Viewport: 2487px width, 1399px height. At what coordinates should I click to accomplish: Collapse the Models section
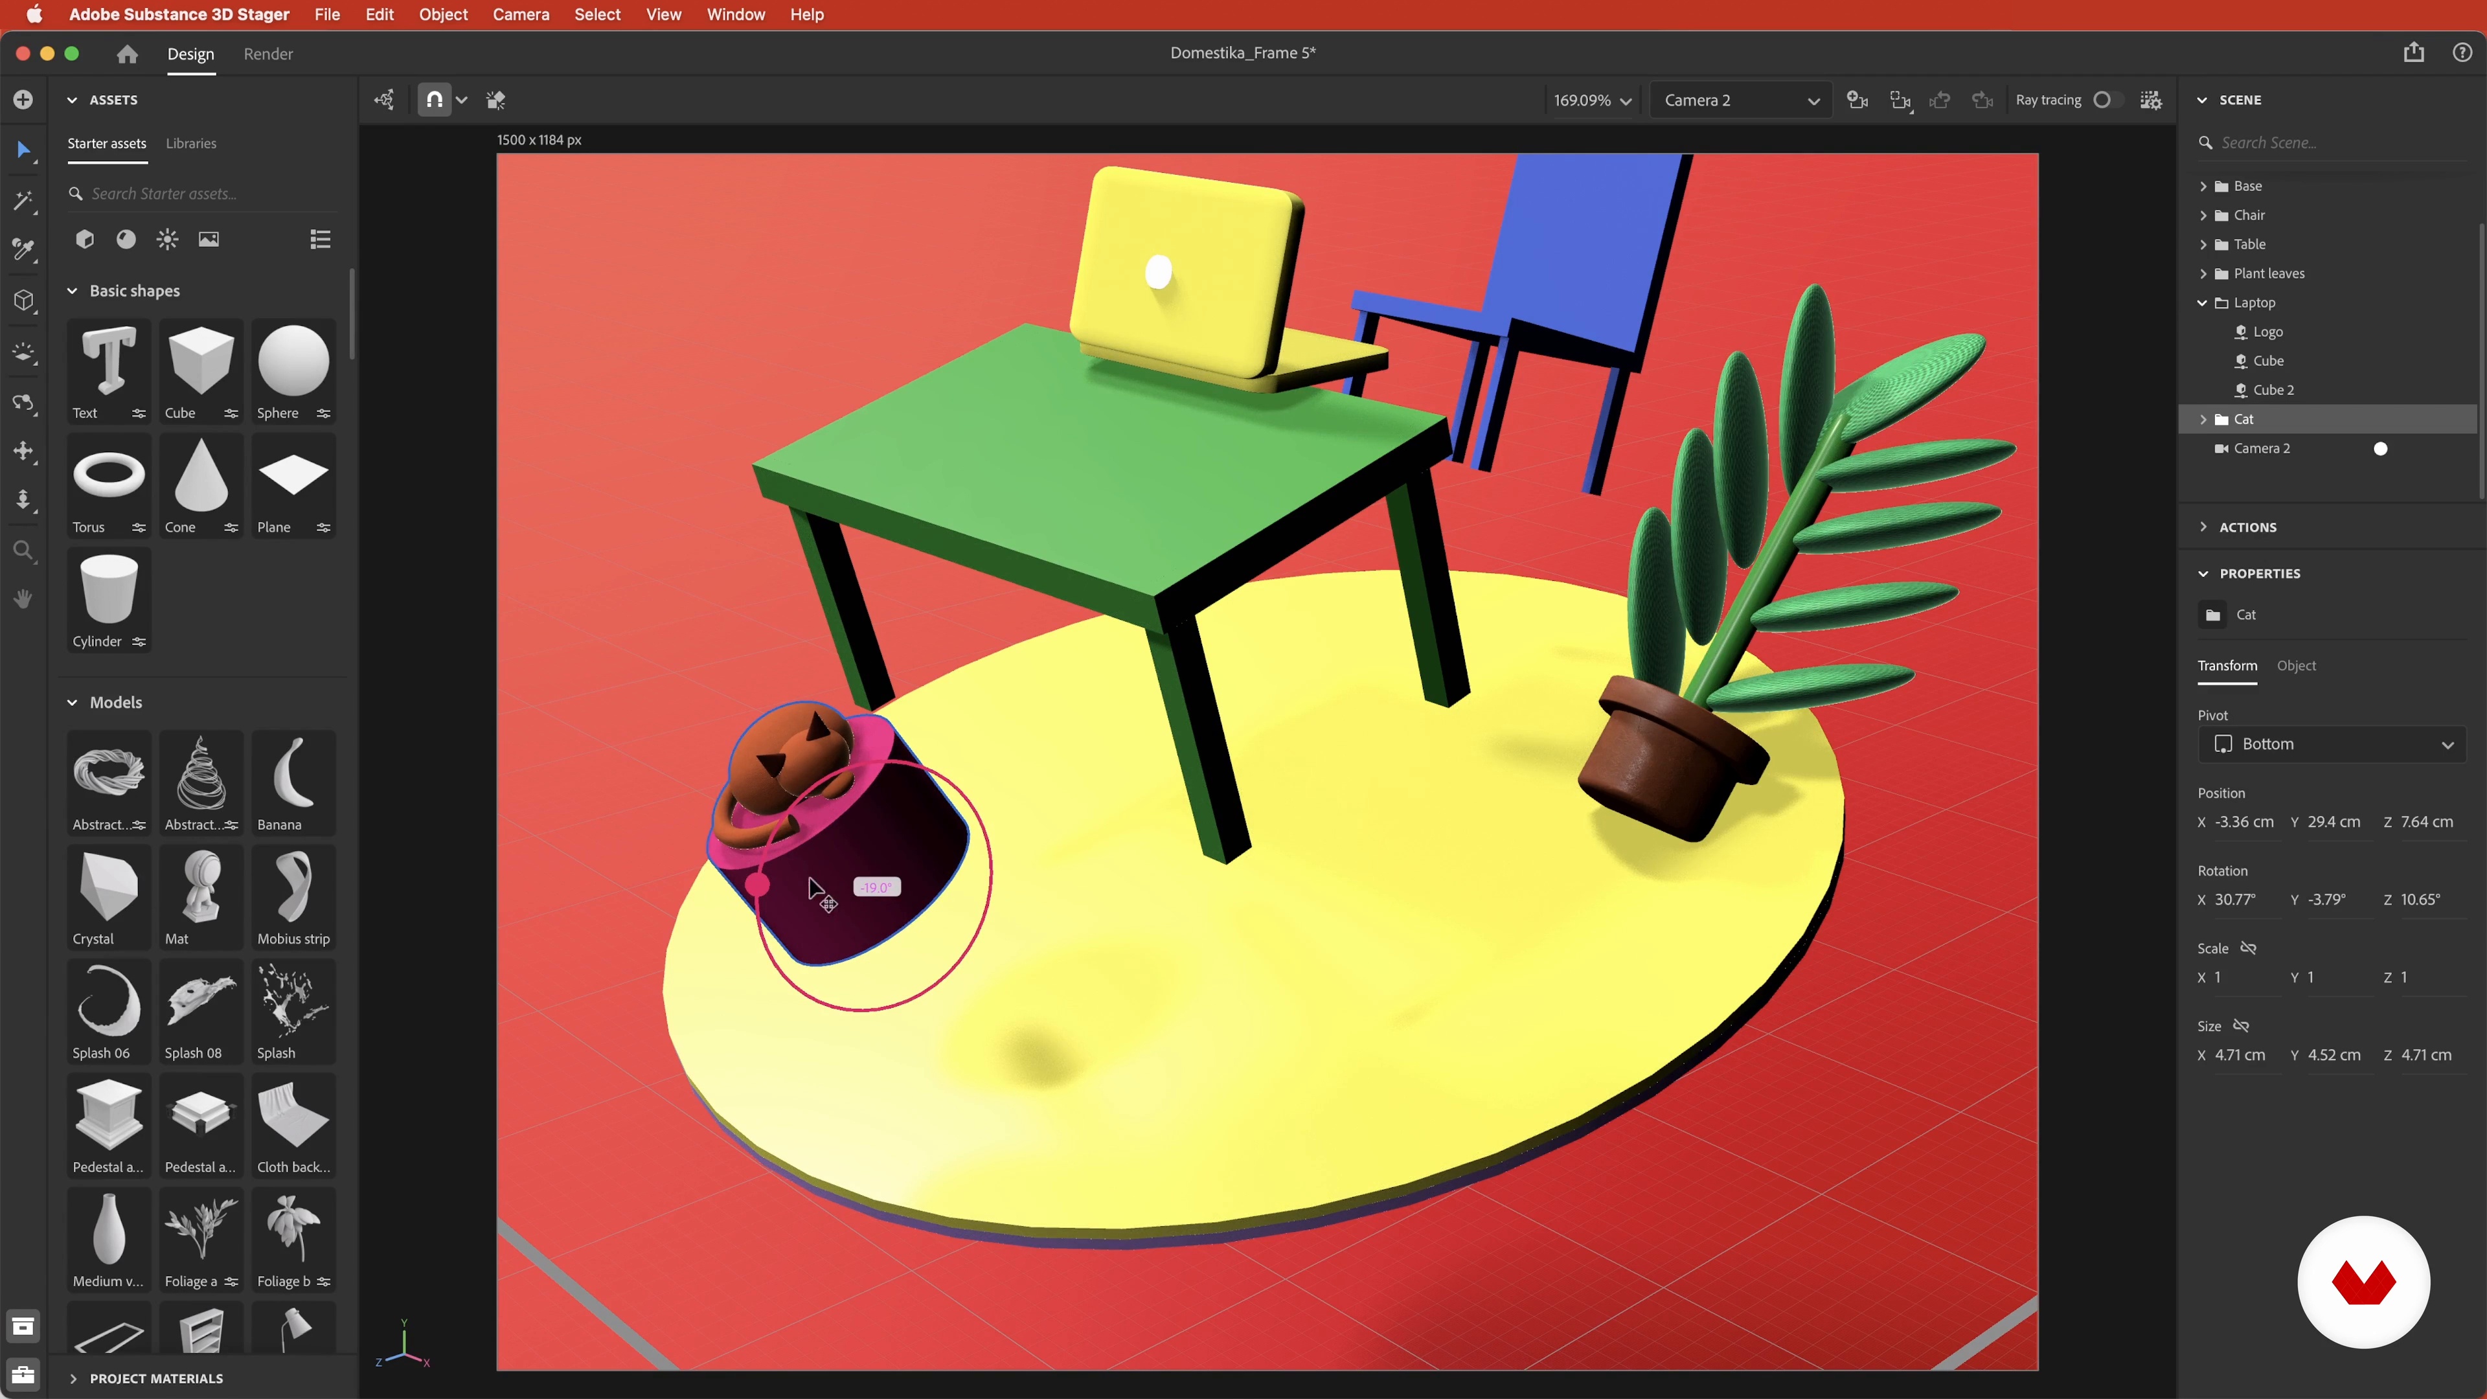73,702
